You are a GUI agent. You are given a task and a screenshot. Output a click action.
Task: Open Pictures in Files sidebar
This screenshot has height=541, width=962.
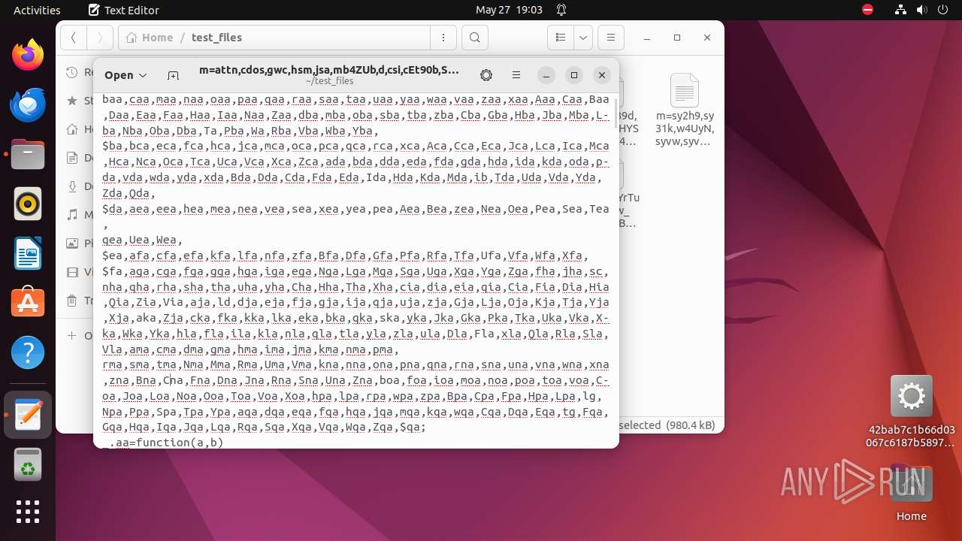78,243
